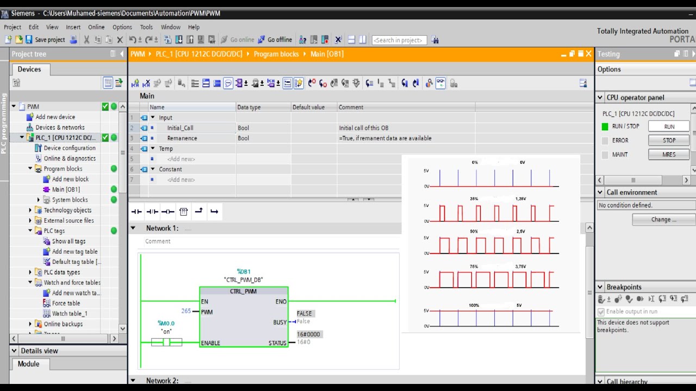Click the search-in-project binoculars icon
The image size is (696, 391).
coord(435,40)
